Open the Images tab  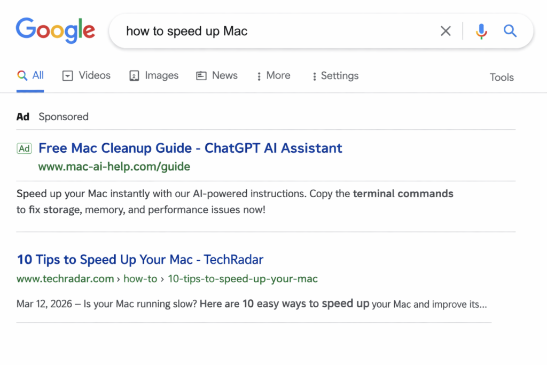(154, 76)
